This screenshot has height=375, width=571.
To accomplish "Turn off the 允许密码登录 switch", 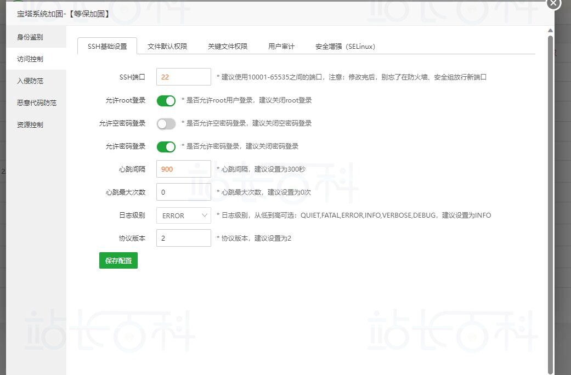I will pyautogui.click(x=166, y=147).
